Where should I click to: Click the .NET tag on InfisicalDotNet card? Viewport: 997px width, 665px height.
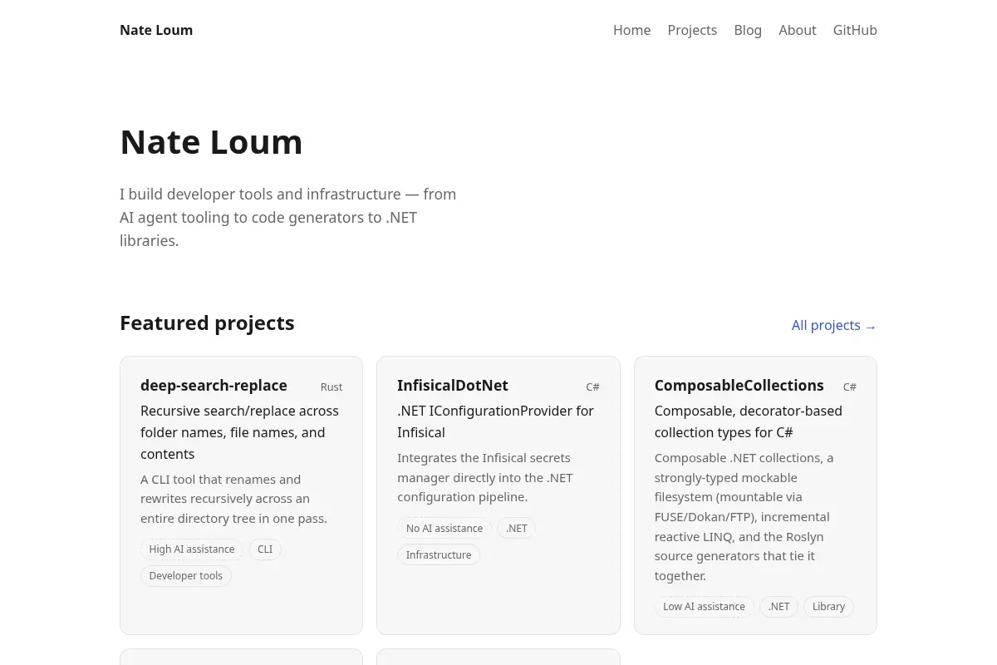pyautogui.click(x=517, y=529)
